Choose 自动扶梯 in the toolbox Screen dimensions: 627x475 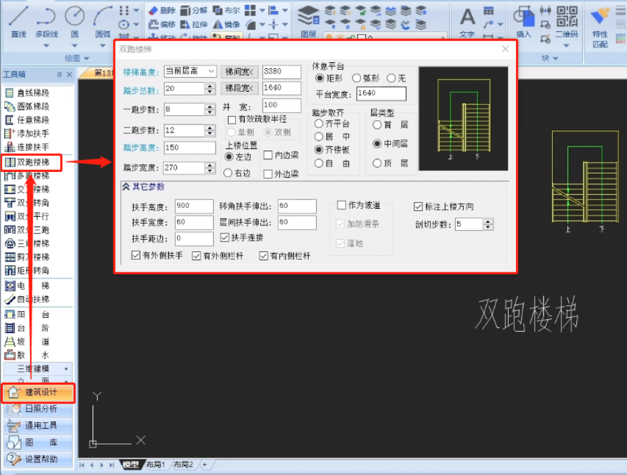[27, 299]
